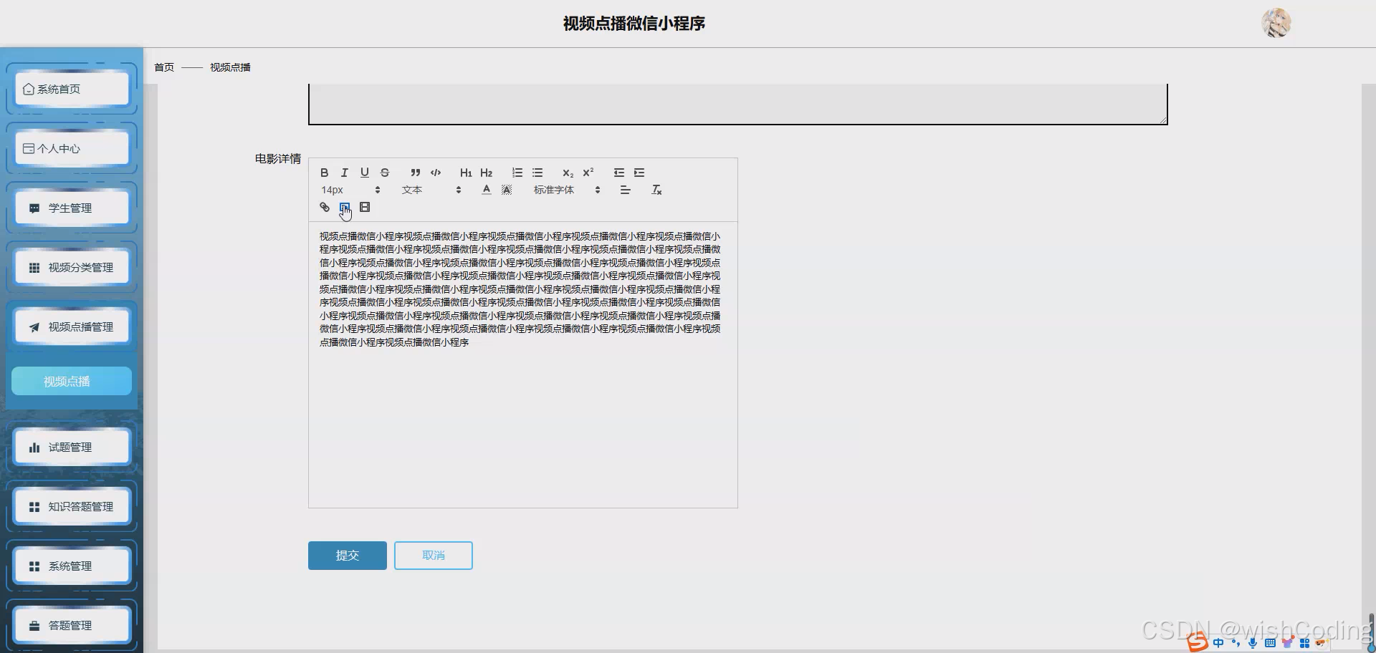This screenshot has width=1376, height=653.
Task: Click the 提交 submit button
Action: click(x=348, y=556)
